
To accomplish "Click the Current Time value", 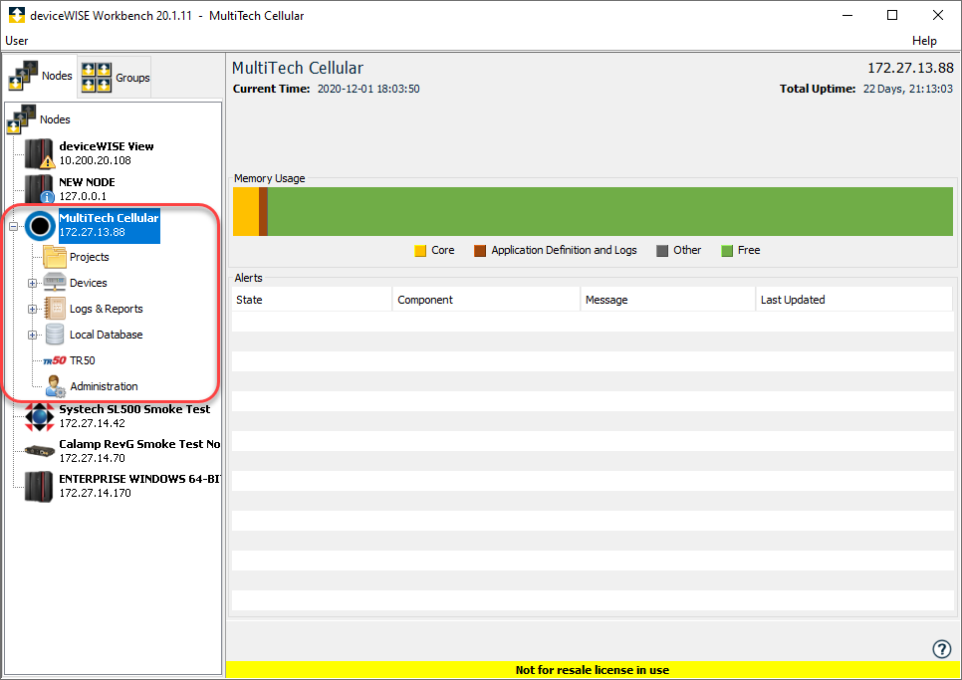I will (x=368, y=89).
